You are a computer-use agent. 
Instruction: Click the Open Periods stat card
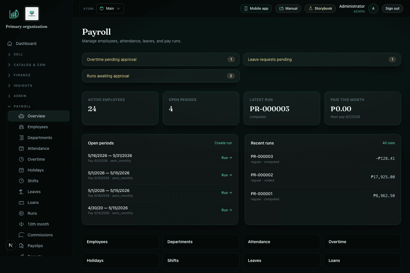[201, 108]
